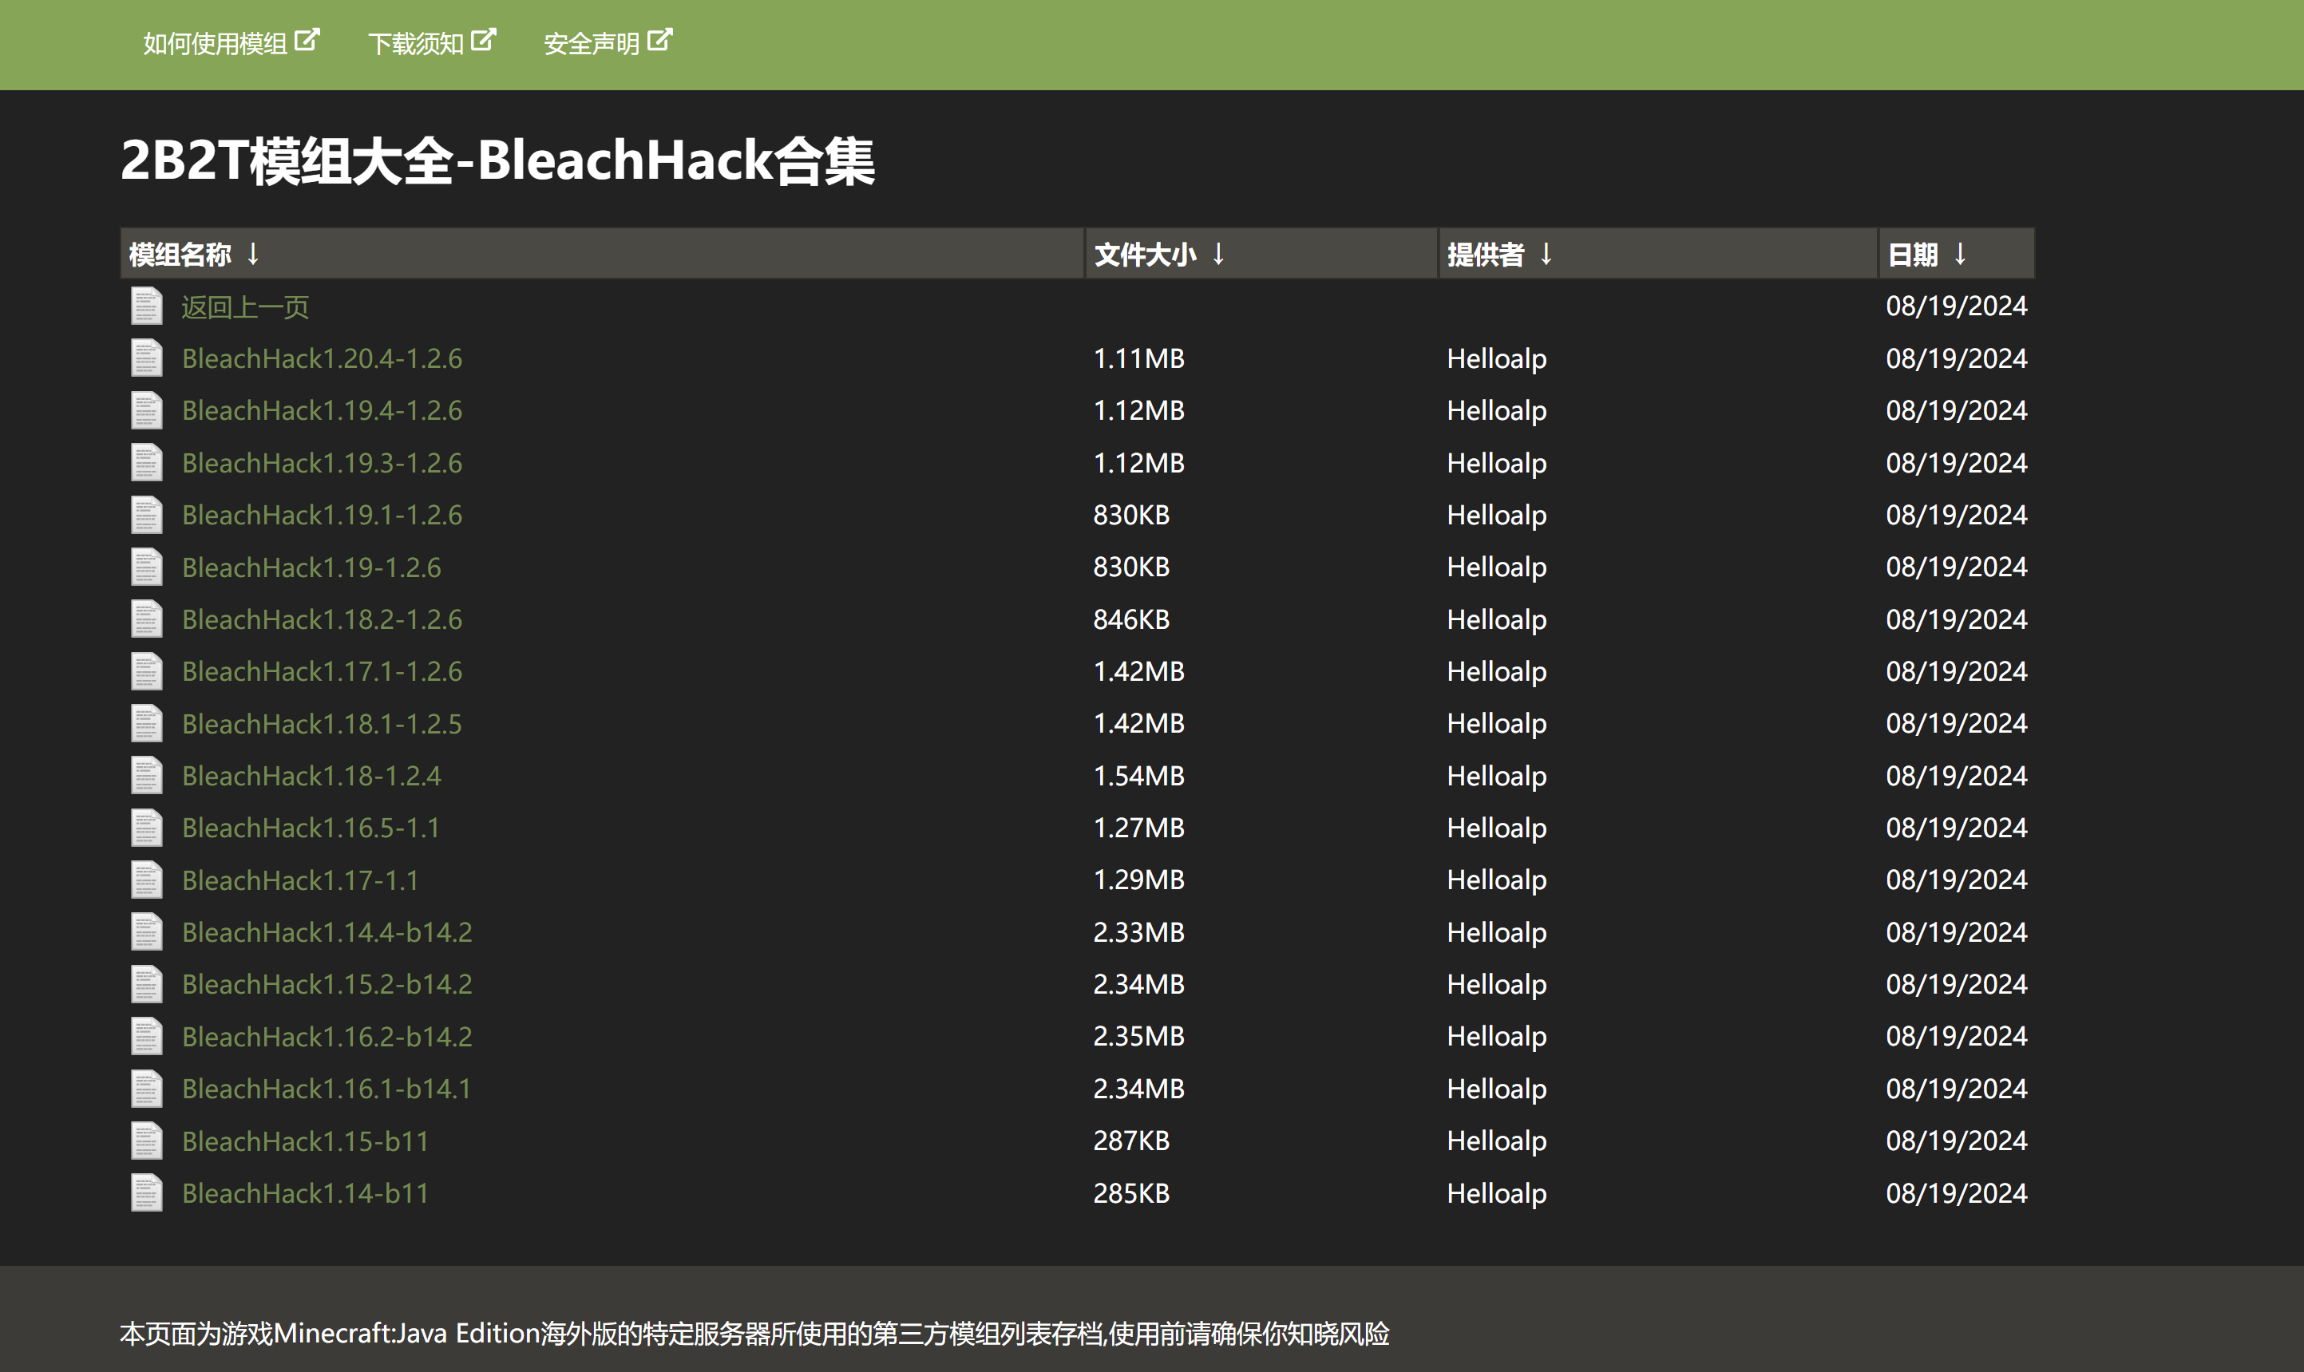This screenshot has width=2304, height=1372.
Task: Open BleachHack1.16.5-1.1 entry
Action: pyautogui.click(x=311, y=828)
